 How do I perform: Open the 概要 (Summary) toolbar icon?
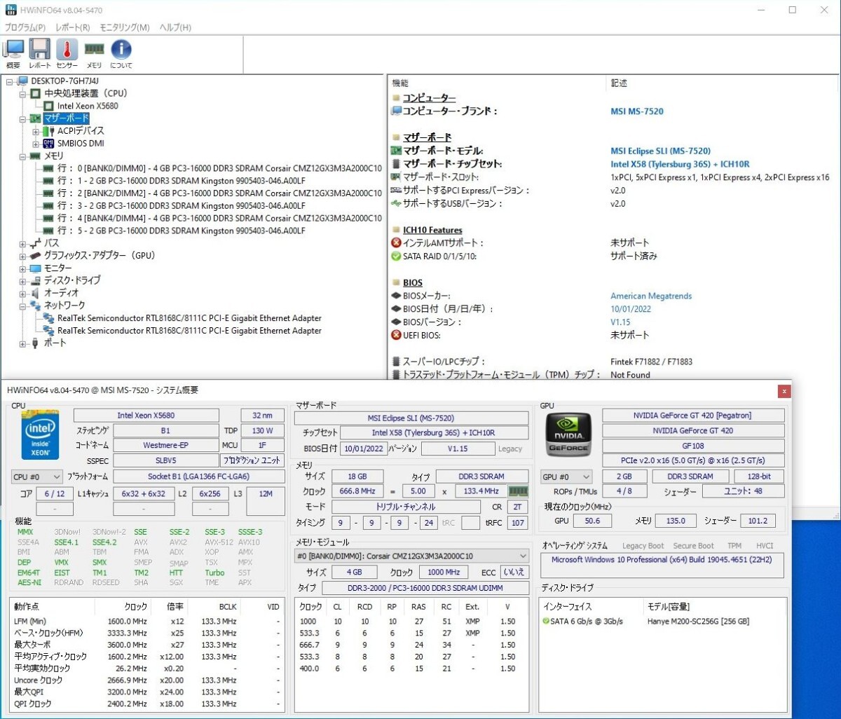point(13,50)
